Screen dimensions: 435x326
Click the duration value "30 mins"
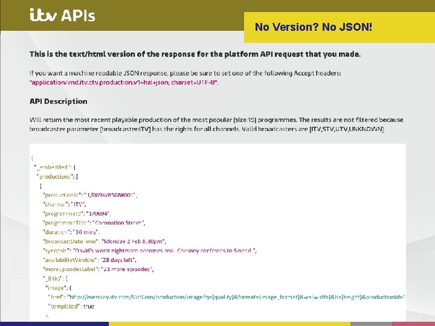tap(85, 232)
